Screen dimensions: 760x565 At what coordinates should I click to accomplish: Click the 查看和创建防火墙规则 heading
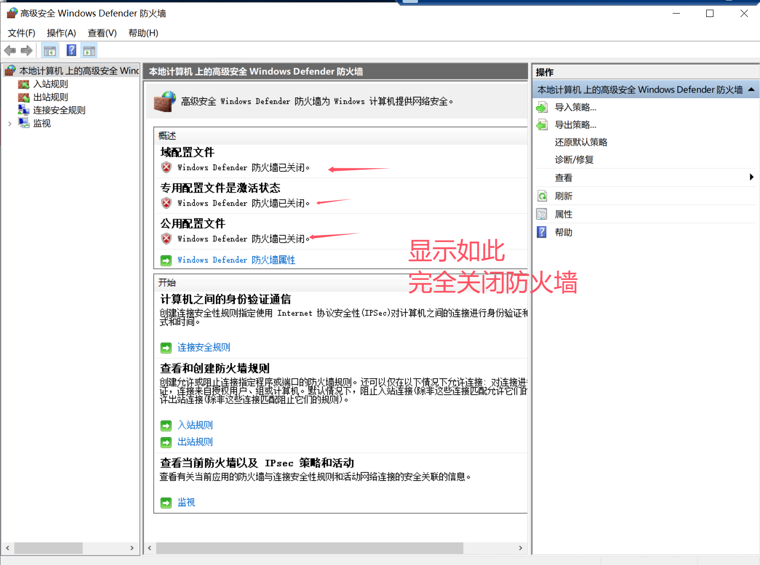pos(215,369)
